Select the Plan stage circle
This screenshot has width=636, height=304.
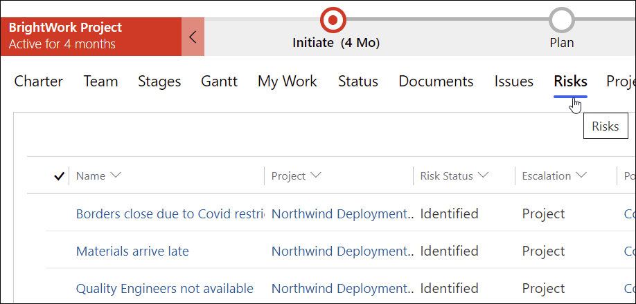[562, 19]
